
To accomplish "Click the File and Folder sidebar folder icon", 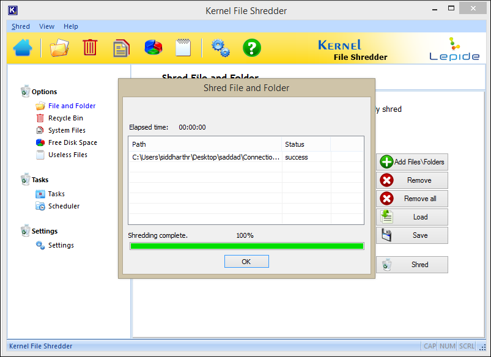I will click(40, 106).
